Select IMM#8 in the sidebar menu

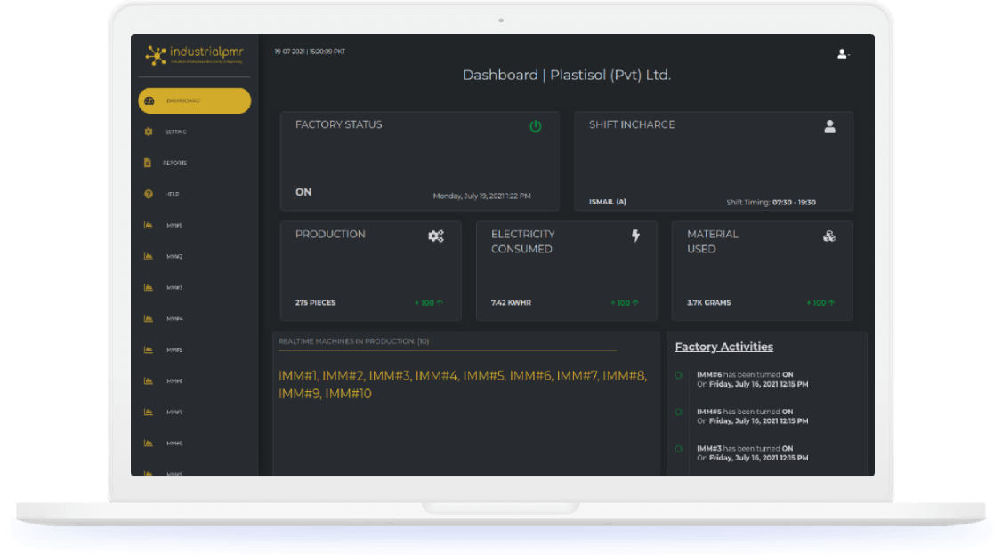[x=174, y=444]
